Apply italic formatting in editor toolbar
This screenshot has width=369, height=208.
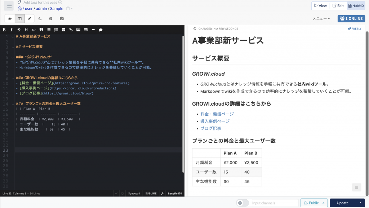click(11, 30)
